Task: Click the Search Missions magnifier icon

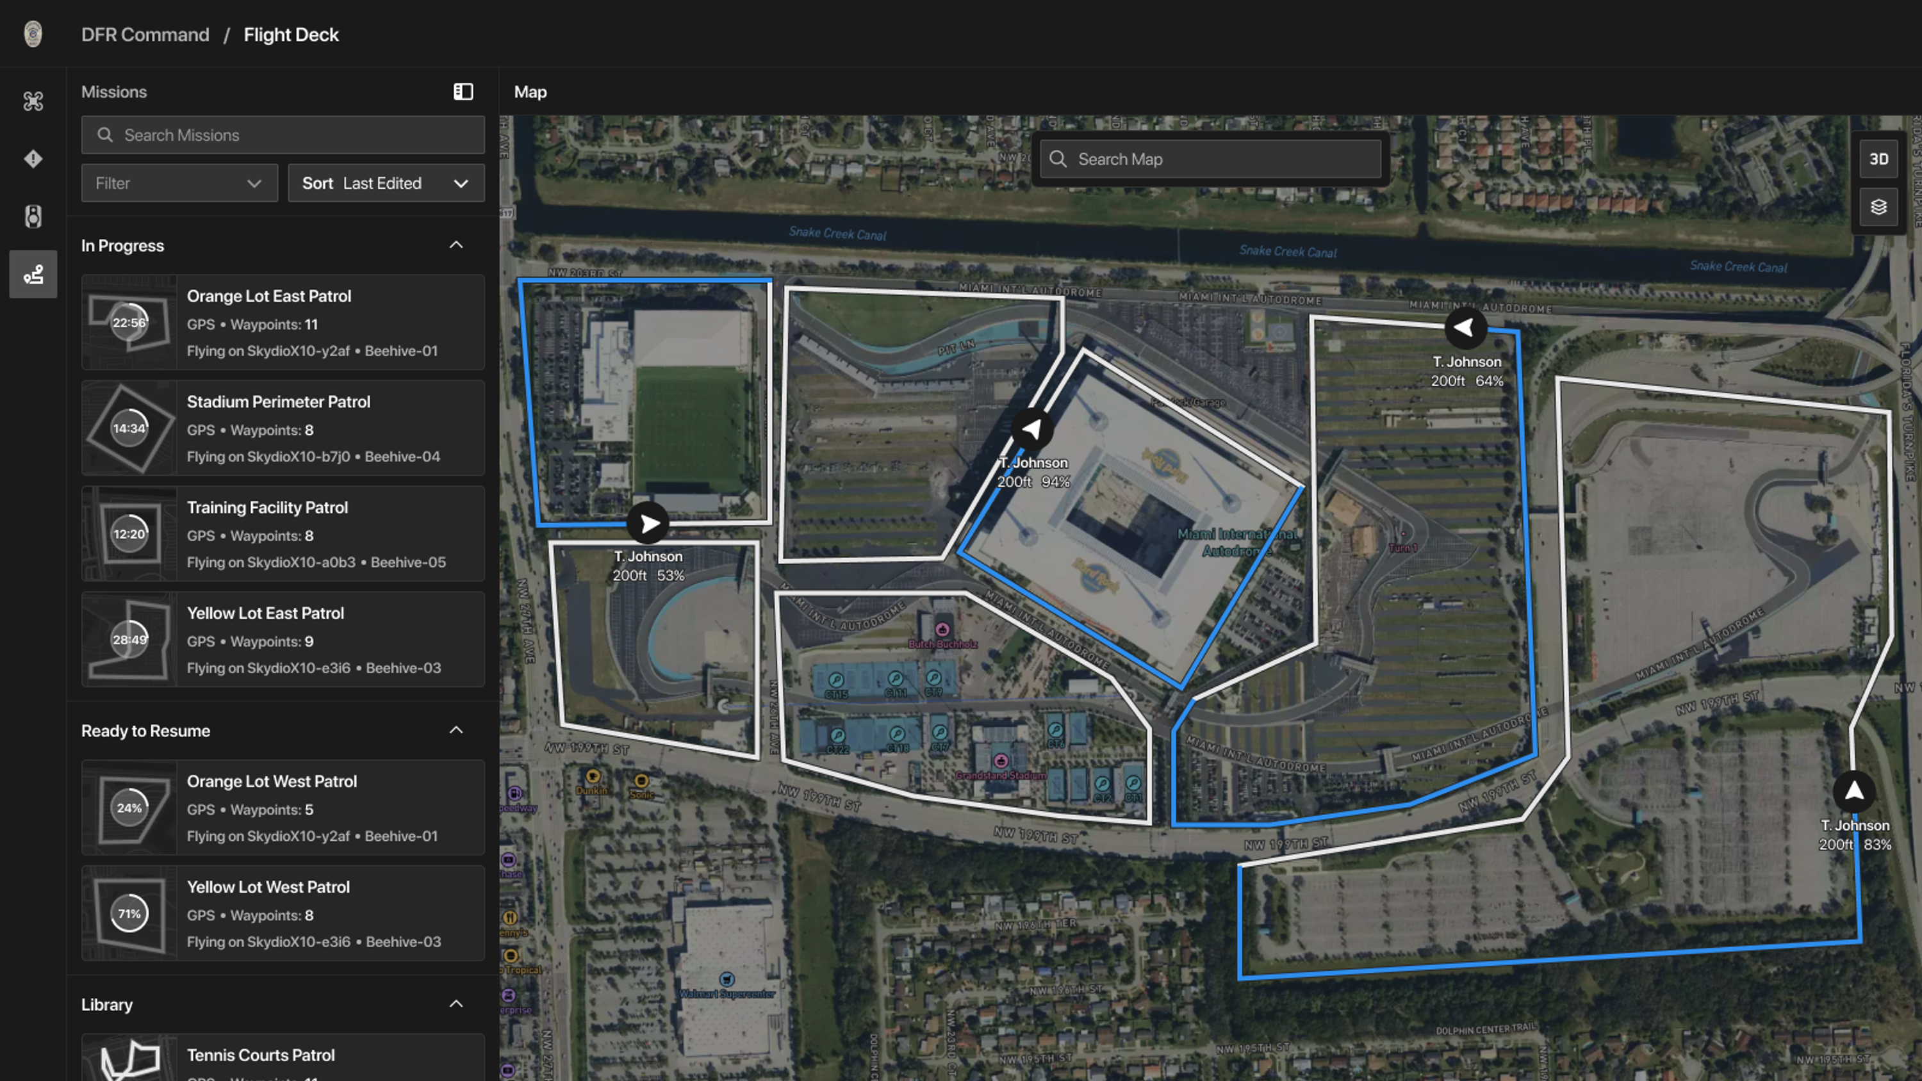Action: (x=105, y=135)
